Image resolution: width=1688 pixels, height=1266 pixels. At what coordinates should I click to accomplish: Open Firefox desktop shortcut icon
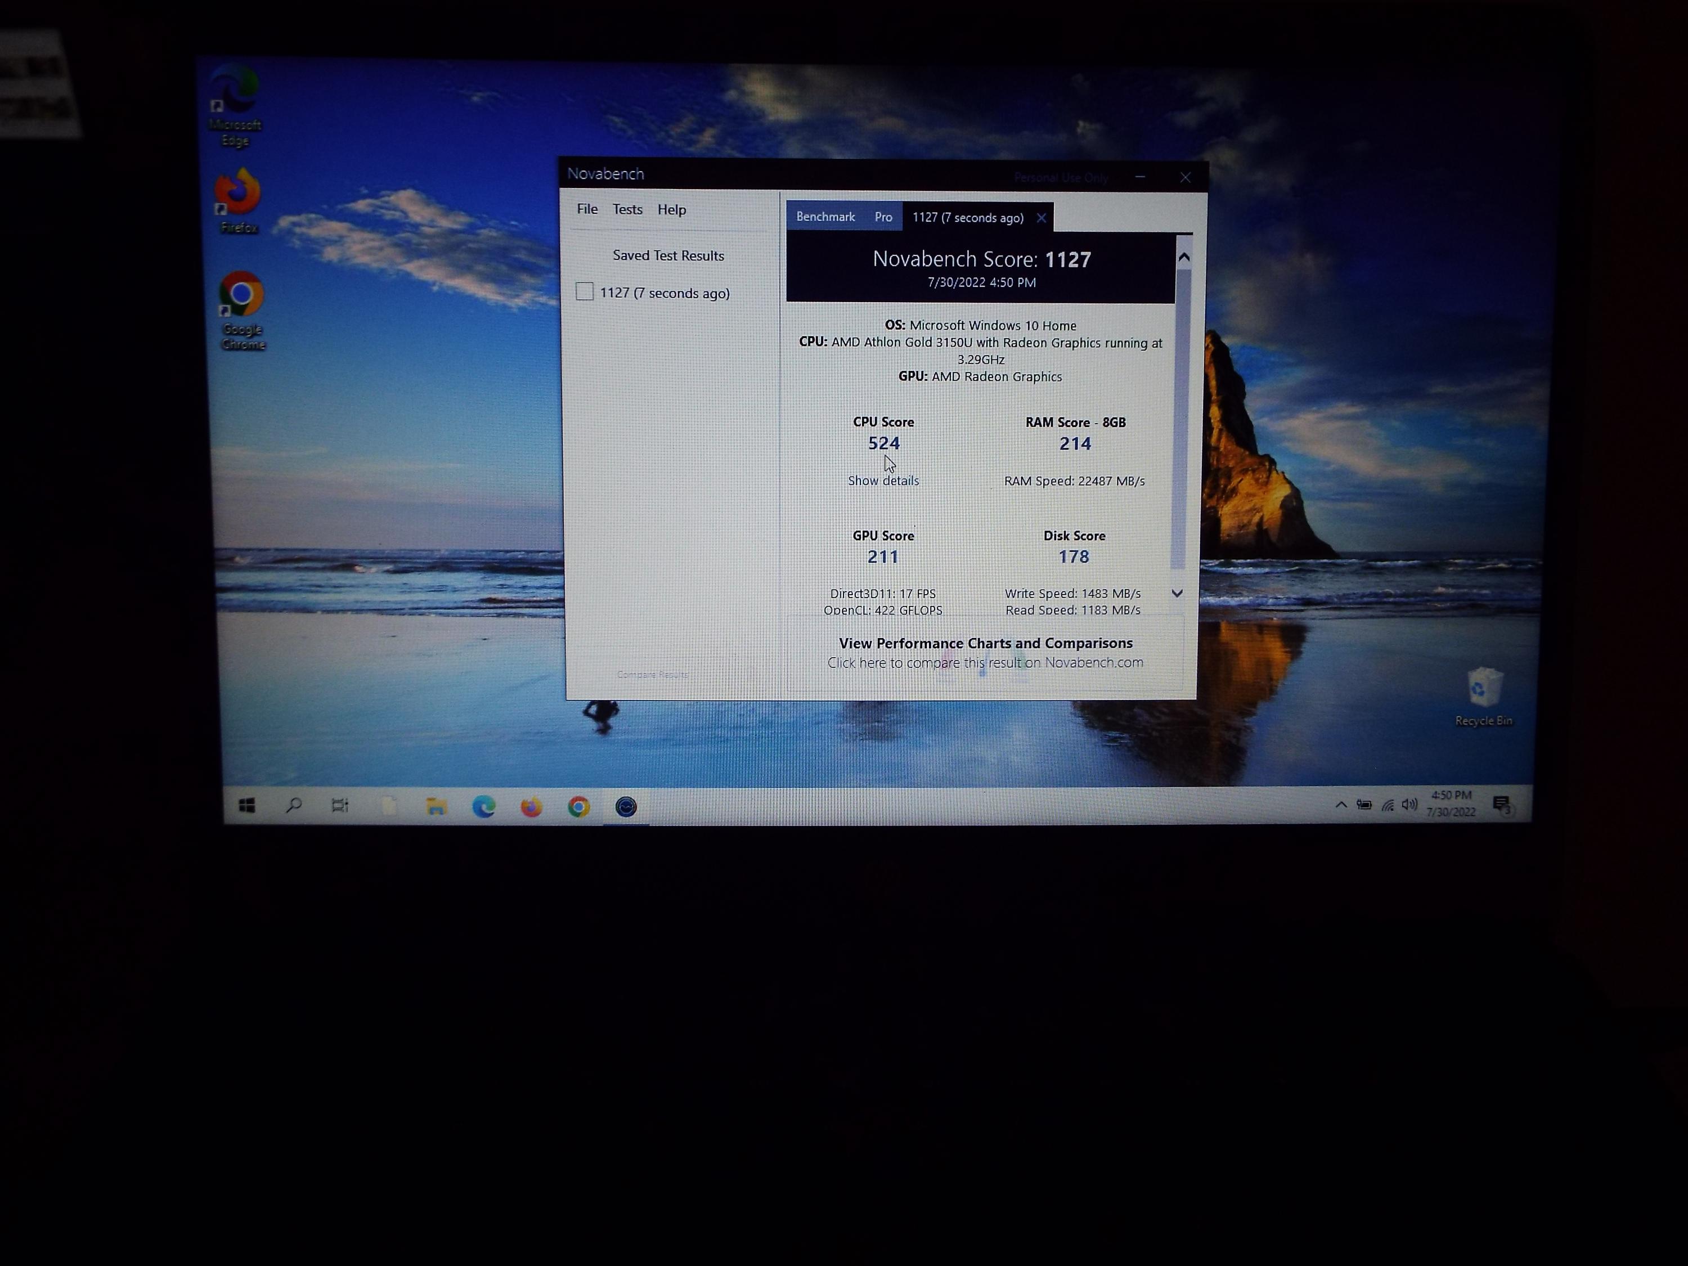238,192
